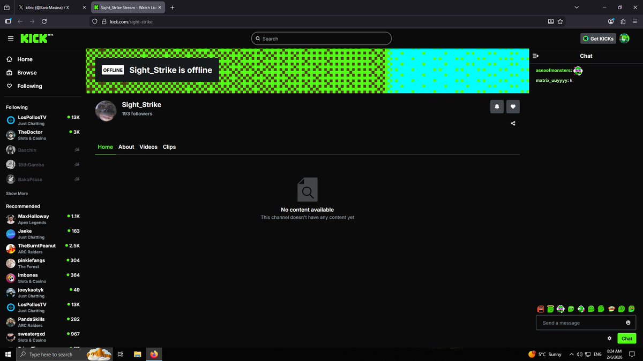Open the Kick hamburger sidebar menu
This screenshot has height=361, width=643.
(11, 39)
